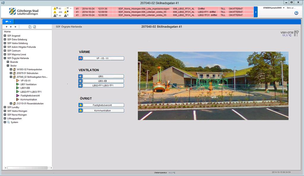304x176 pixels.
Task: Select Home in the tree
Action: click(7, 31)
